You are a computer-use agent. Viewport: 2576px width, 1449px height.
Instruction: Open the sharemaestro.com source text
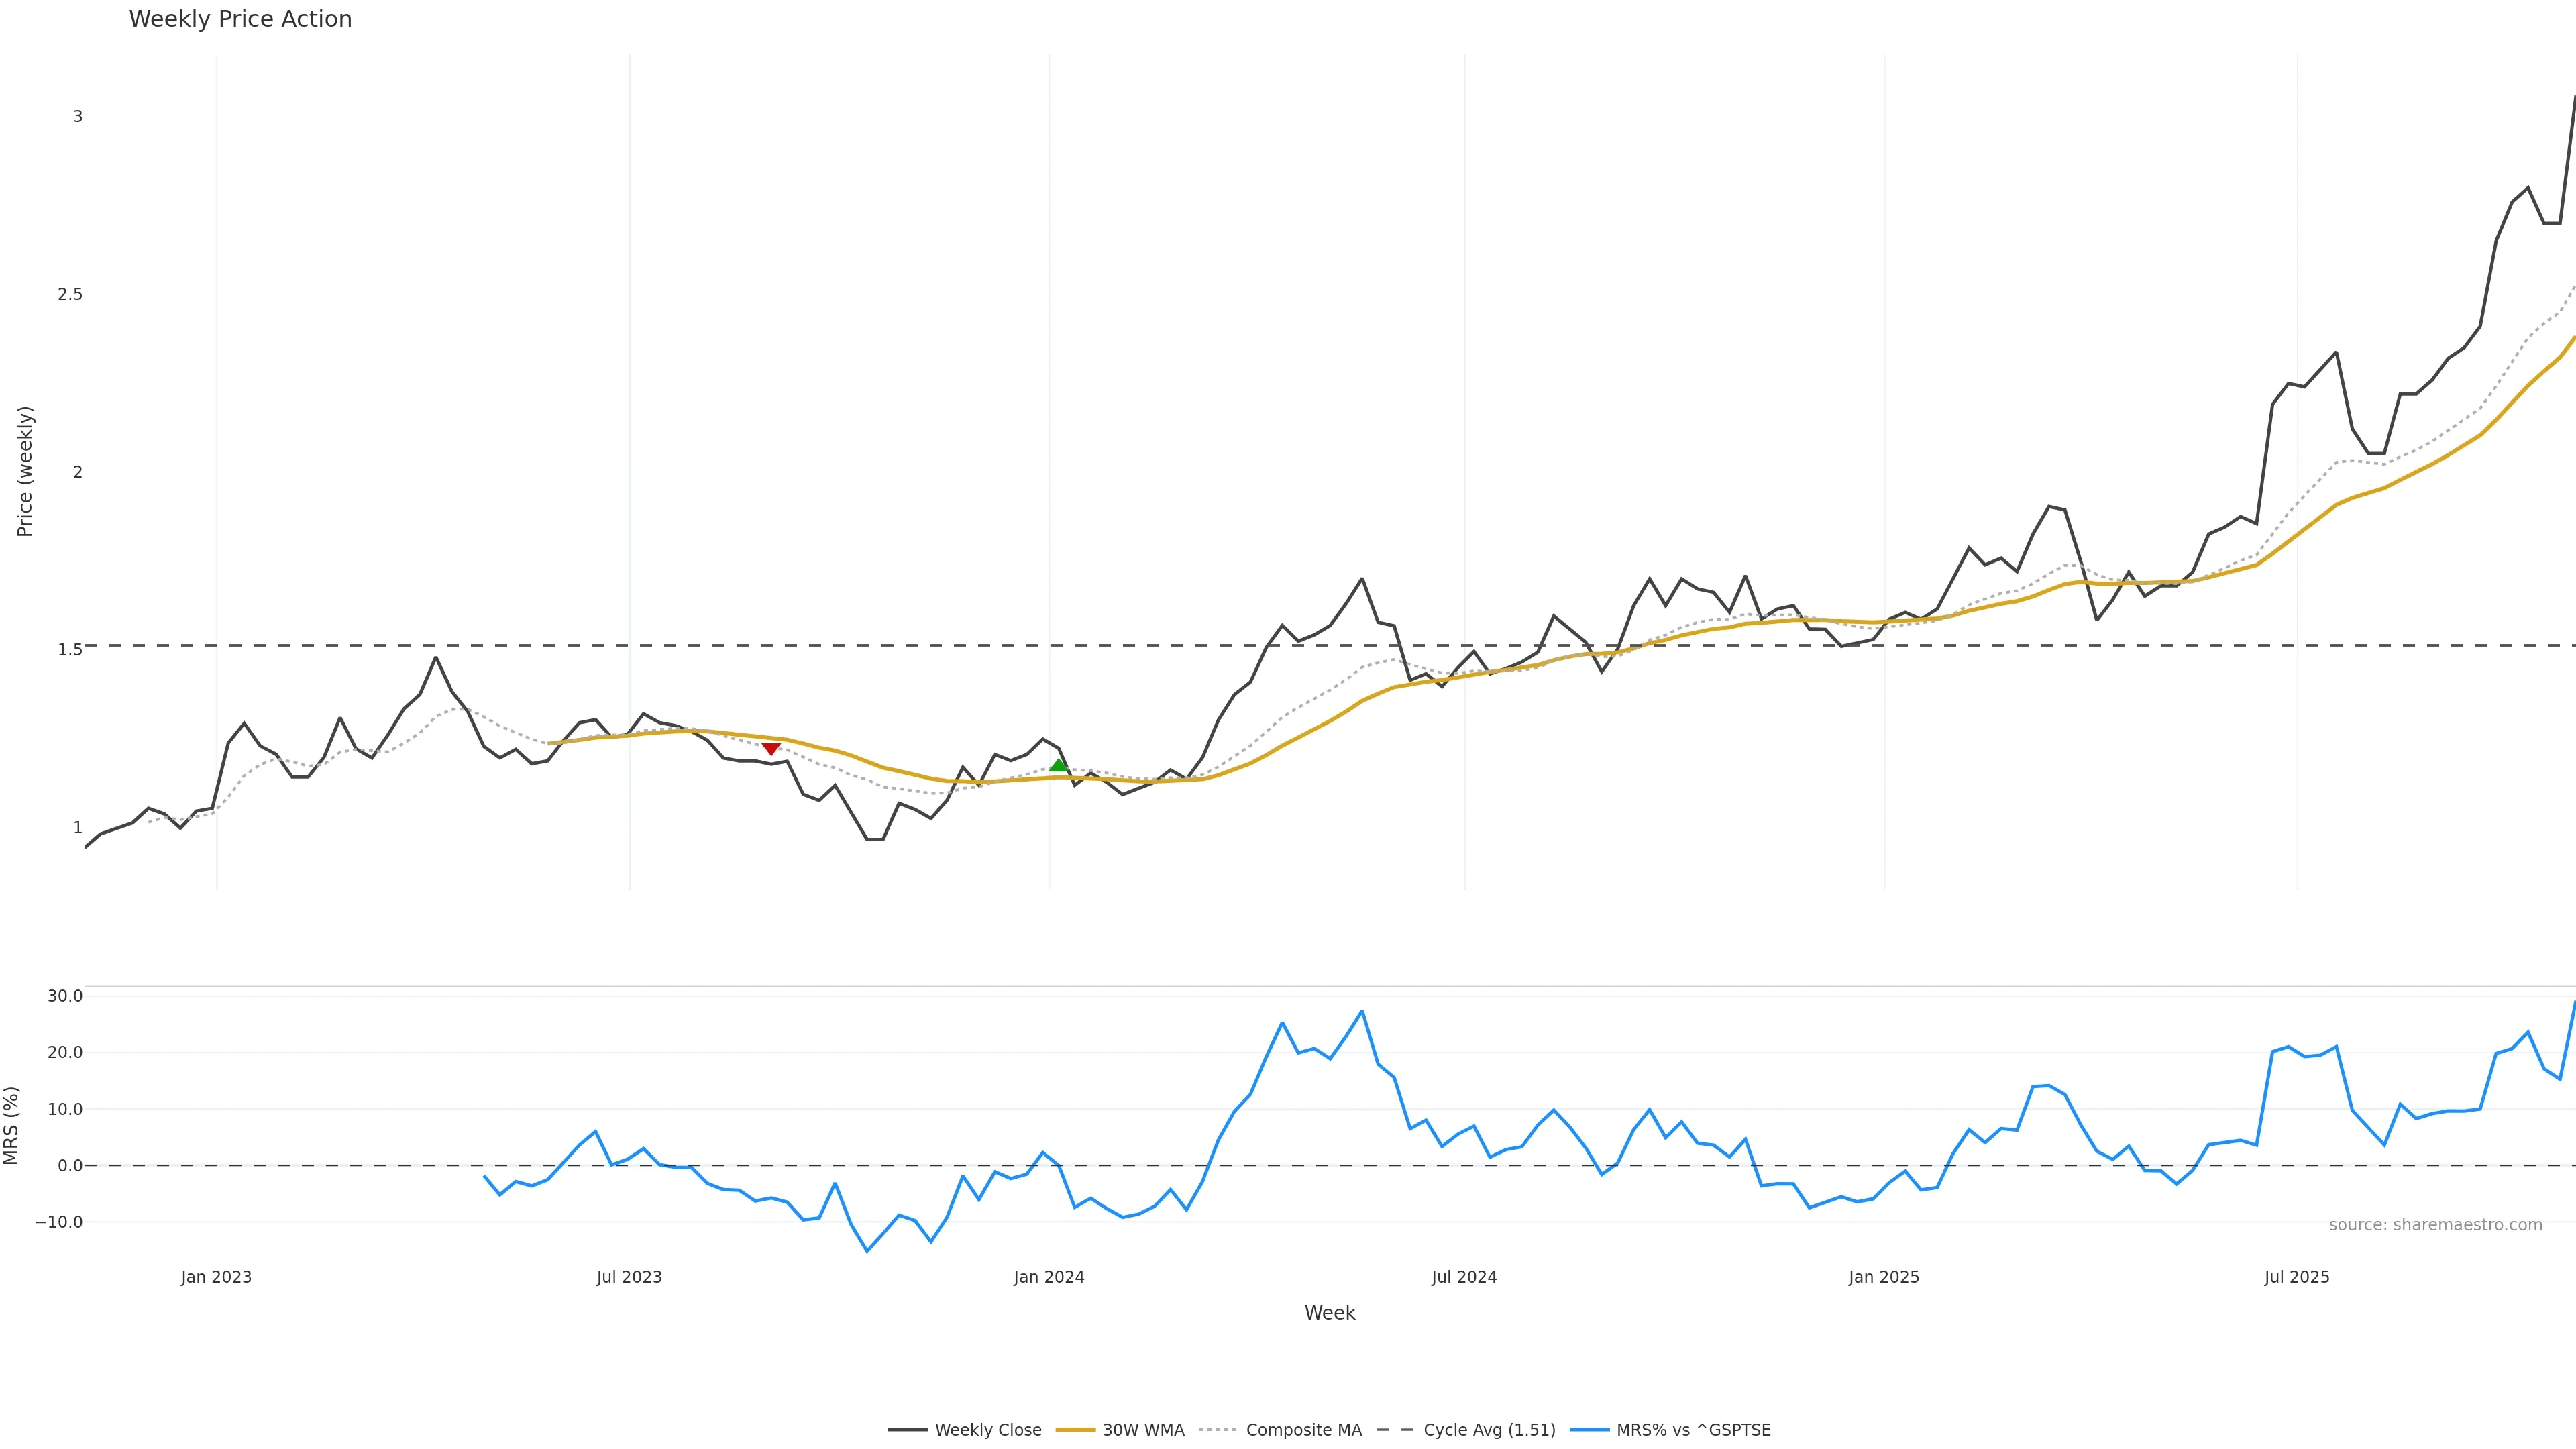[2435, 1225]
